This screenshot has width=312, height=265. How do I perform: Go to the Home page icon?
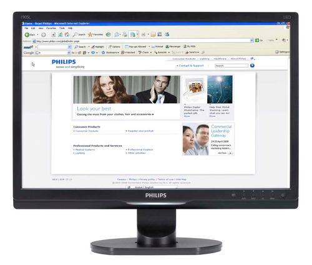(x=67, y=34)
